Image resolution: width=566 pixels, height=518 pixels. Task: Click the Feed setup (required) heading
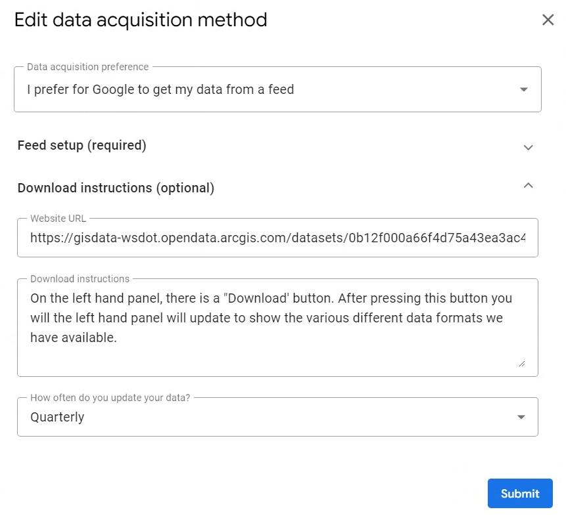click(x=82, y=145)
